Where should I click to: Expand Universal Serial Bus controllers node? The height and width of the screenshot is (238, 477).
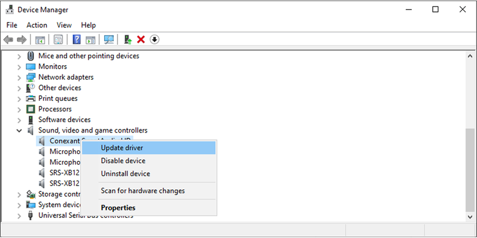click(19, 216)
